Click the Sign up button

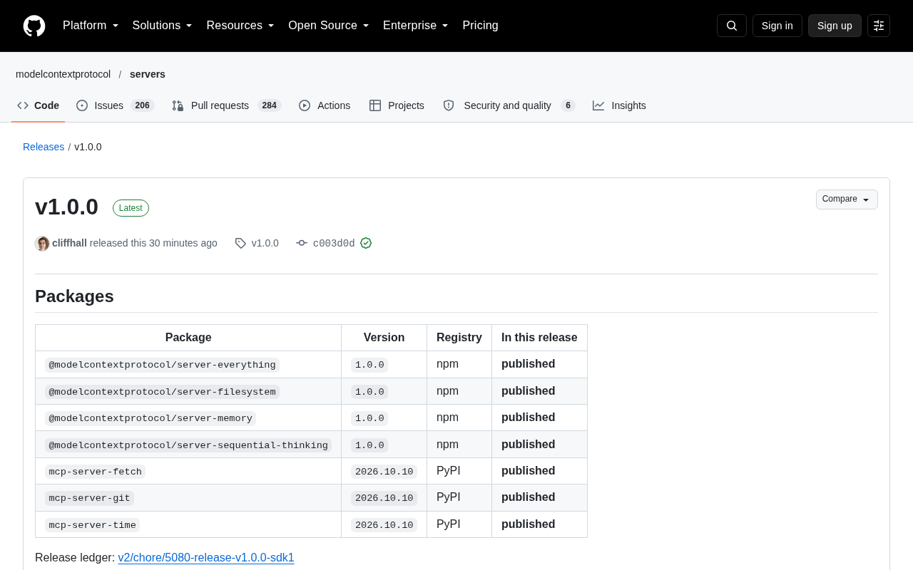click(835, 26)
